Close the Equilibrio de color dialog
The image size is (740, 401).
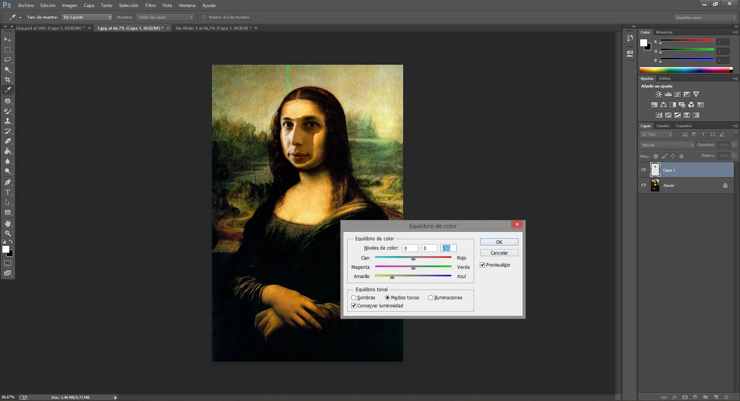pyautogui.click(x=517, y=225)
